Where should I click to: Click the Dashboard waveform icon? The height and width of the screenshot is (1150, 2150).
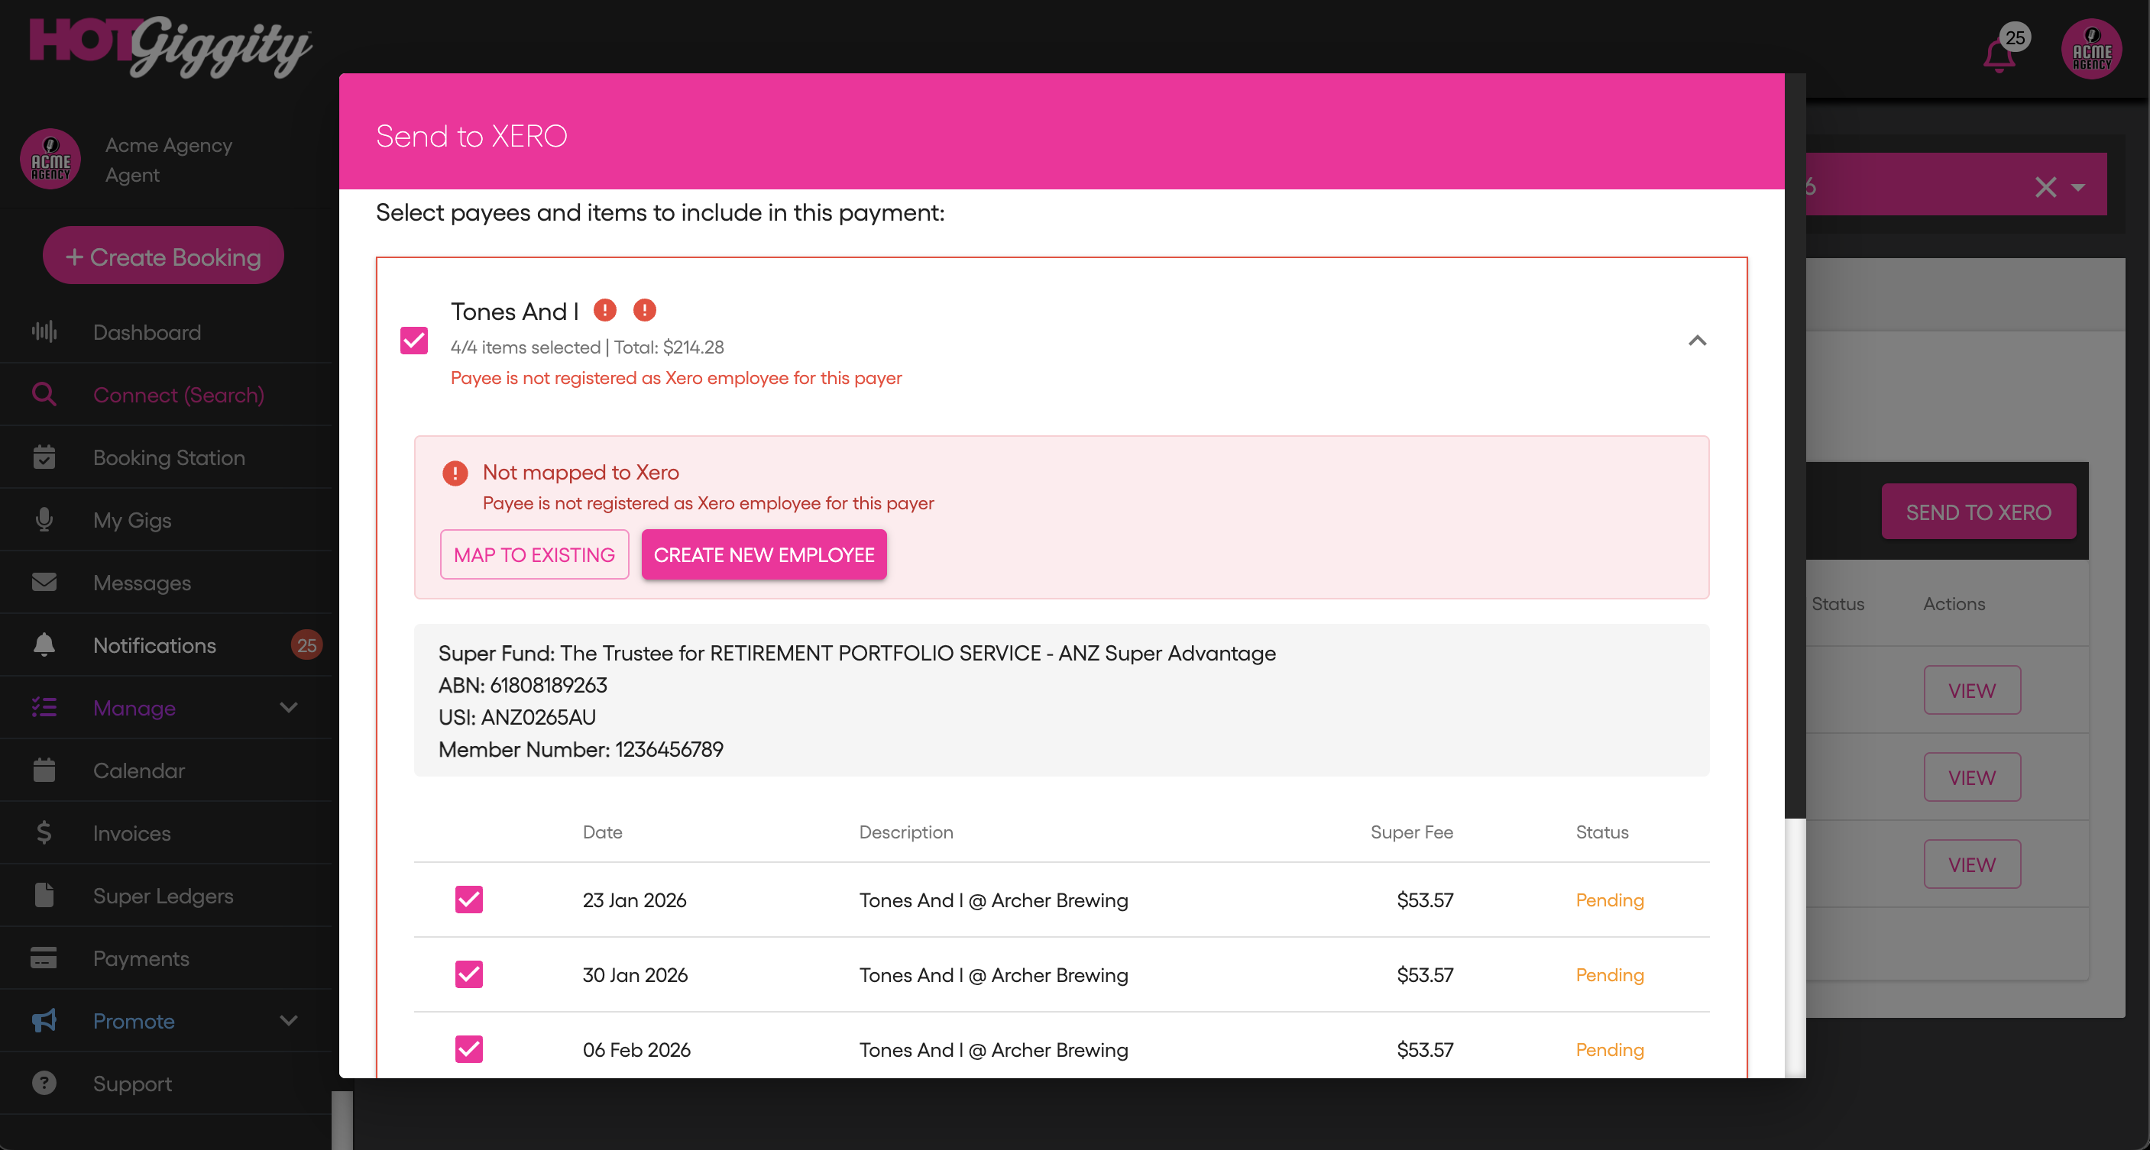[44, 332]
